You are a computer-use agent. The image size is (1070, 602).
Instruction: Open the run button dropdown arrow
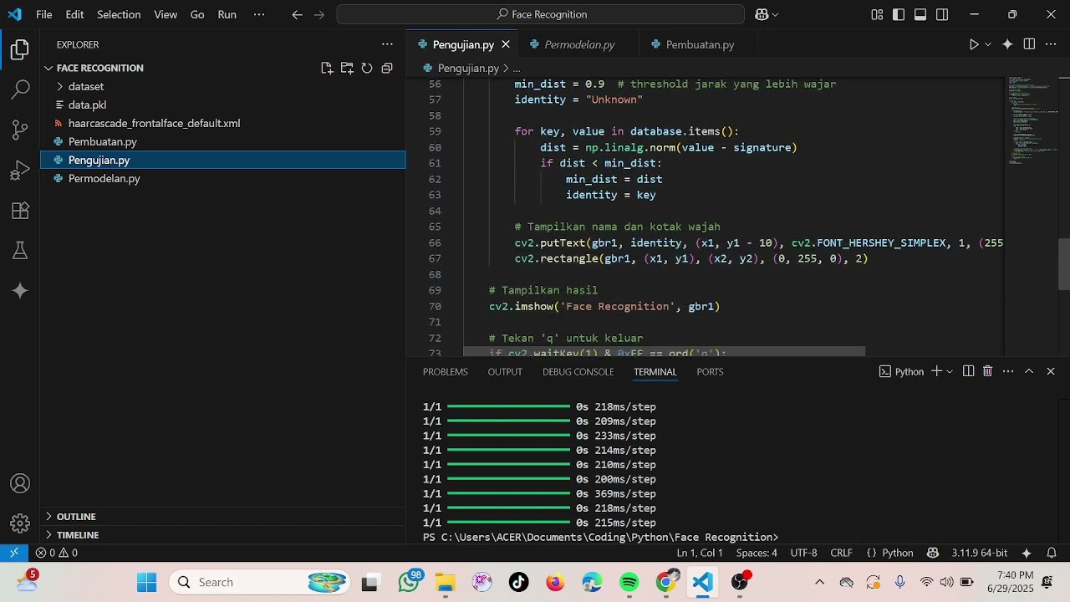(x=988, y=44)
